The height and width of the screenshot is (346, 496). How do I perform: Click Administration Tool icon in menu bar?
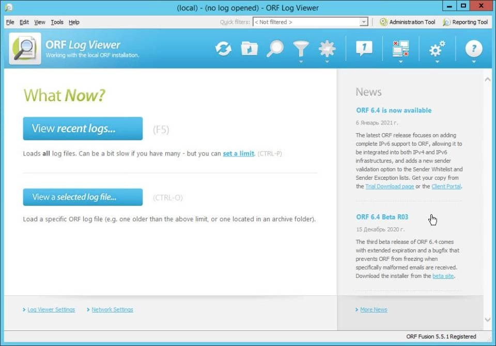[x=383, y=22]
